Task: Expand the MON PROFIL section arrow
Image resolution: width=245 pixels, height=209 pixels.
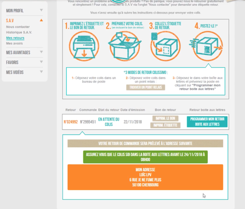Action: point(41,10)
